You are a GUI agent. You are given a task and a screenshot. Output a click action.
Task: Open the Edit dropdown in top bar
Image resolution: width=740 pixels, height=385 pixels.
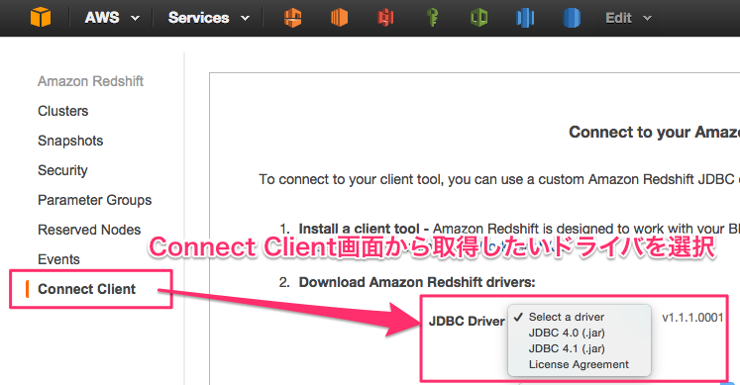[x=628, y=18]
